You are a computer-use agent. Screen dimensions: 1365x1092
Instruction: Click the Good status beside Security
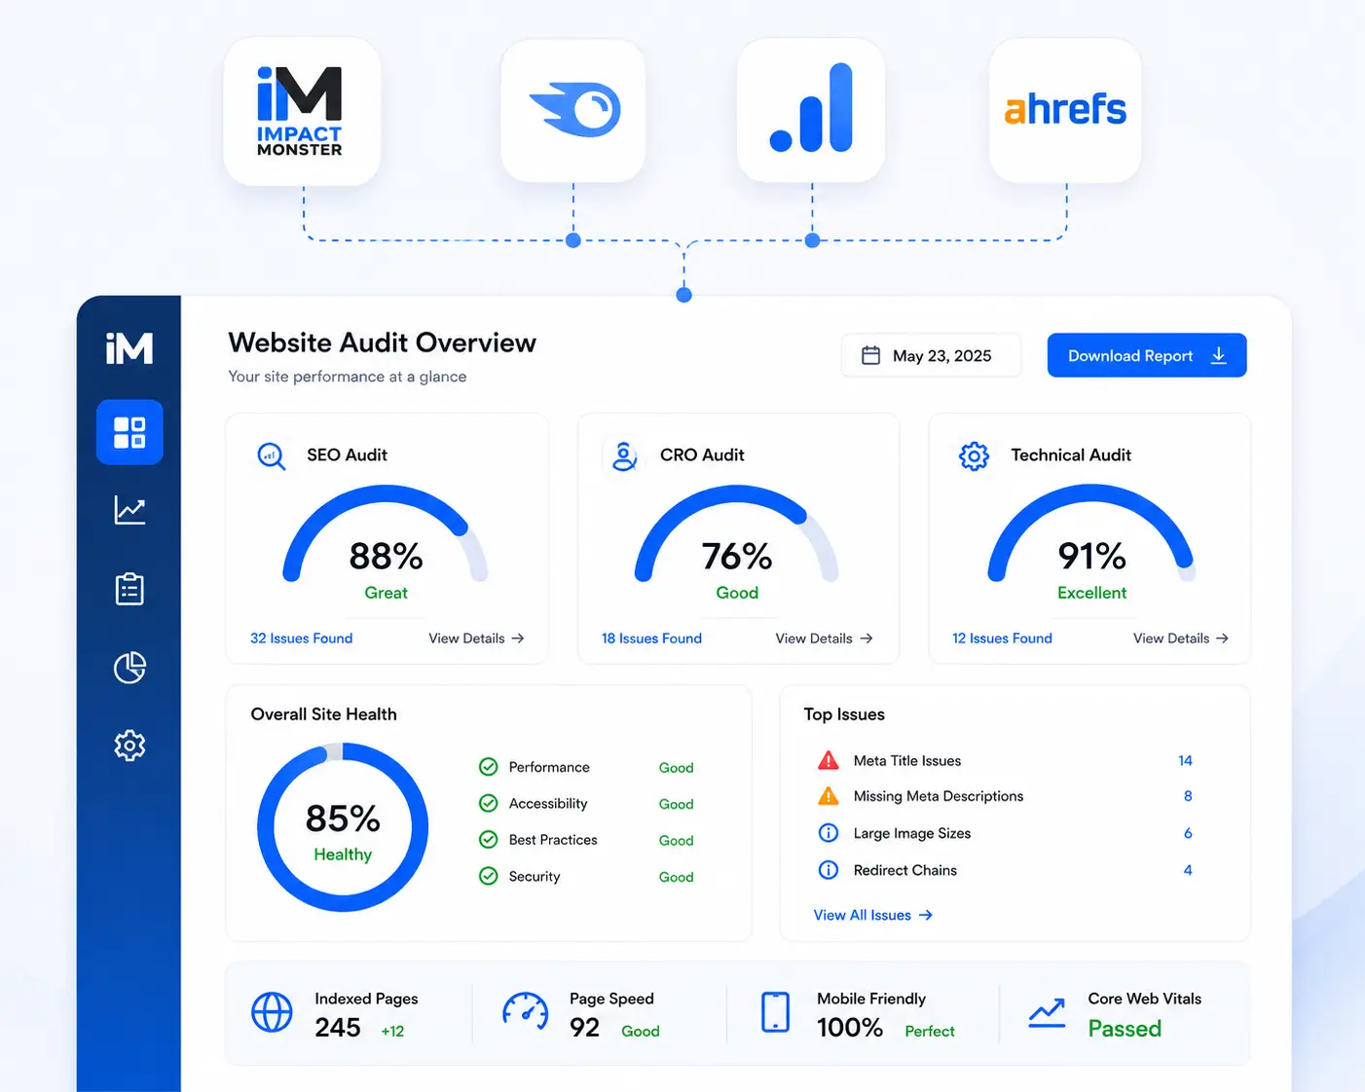[x=676, y=877]
